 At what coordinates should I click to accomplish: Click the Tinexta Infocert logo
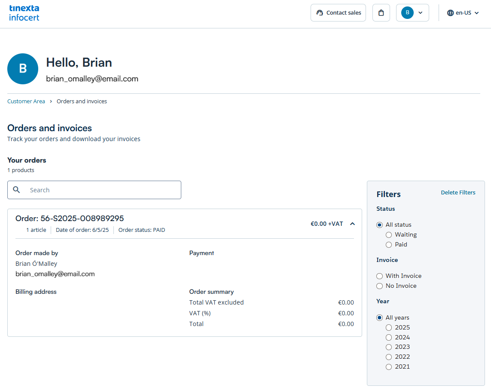pyautogui.click(x=24, y=13)
